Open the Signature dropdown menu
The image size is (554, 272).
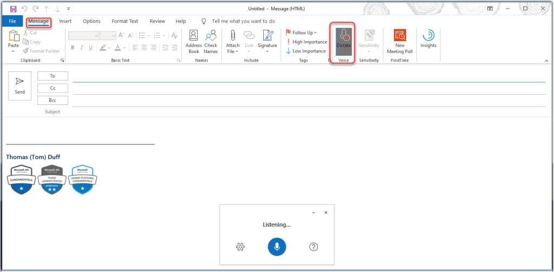[x=267, y=41]
